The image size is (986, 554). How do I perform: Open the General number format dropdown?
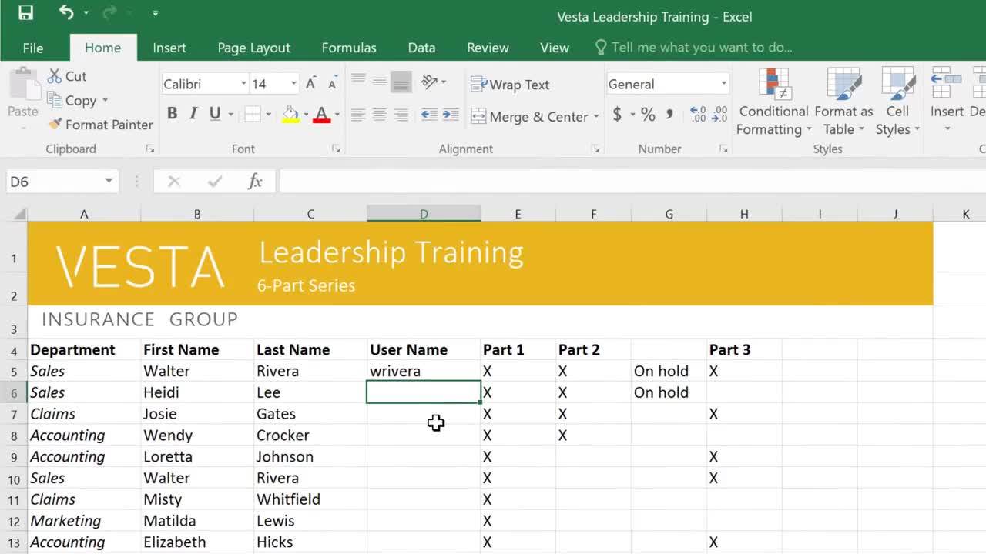point(723,84)
